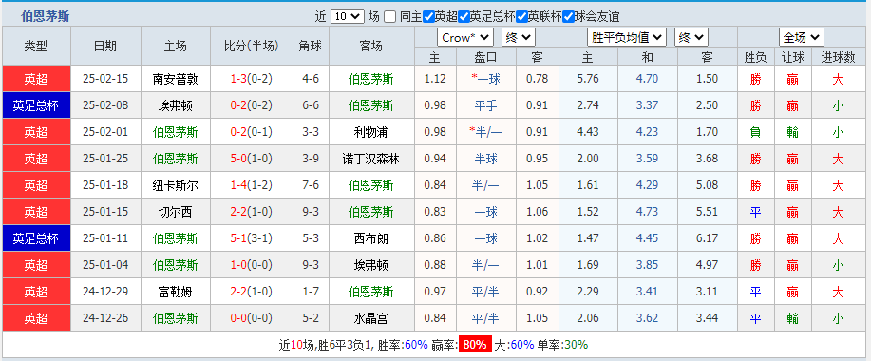Click score 1-3(0-2) for 南安普敦 match
This screenshot has width=871, height=361.
pyautogui.click(x=251, y=79)
